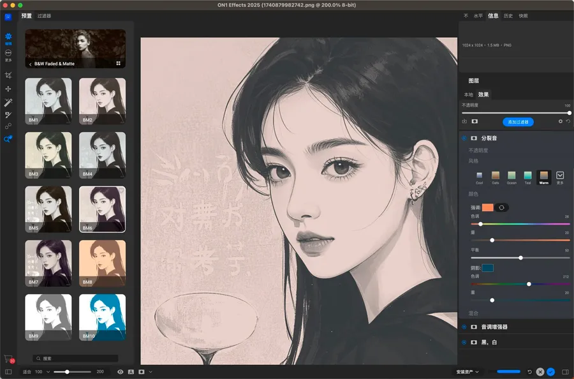The image size is (574, 379).
Task: Click the blue confirm checkmark button
Action: 550,371
